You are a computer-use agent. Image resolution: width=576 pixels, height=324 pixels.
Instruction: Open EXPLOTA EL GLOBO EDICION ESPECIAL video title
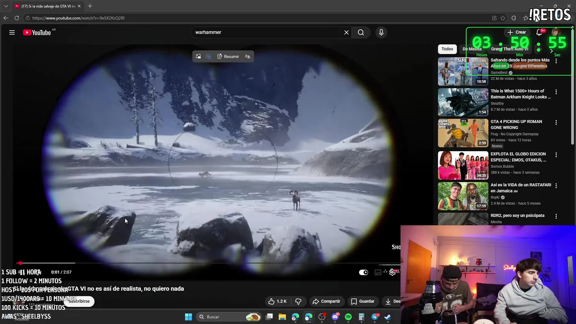[518, 157]
